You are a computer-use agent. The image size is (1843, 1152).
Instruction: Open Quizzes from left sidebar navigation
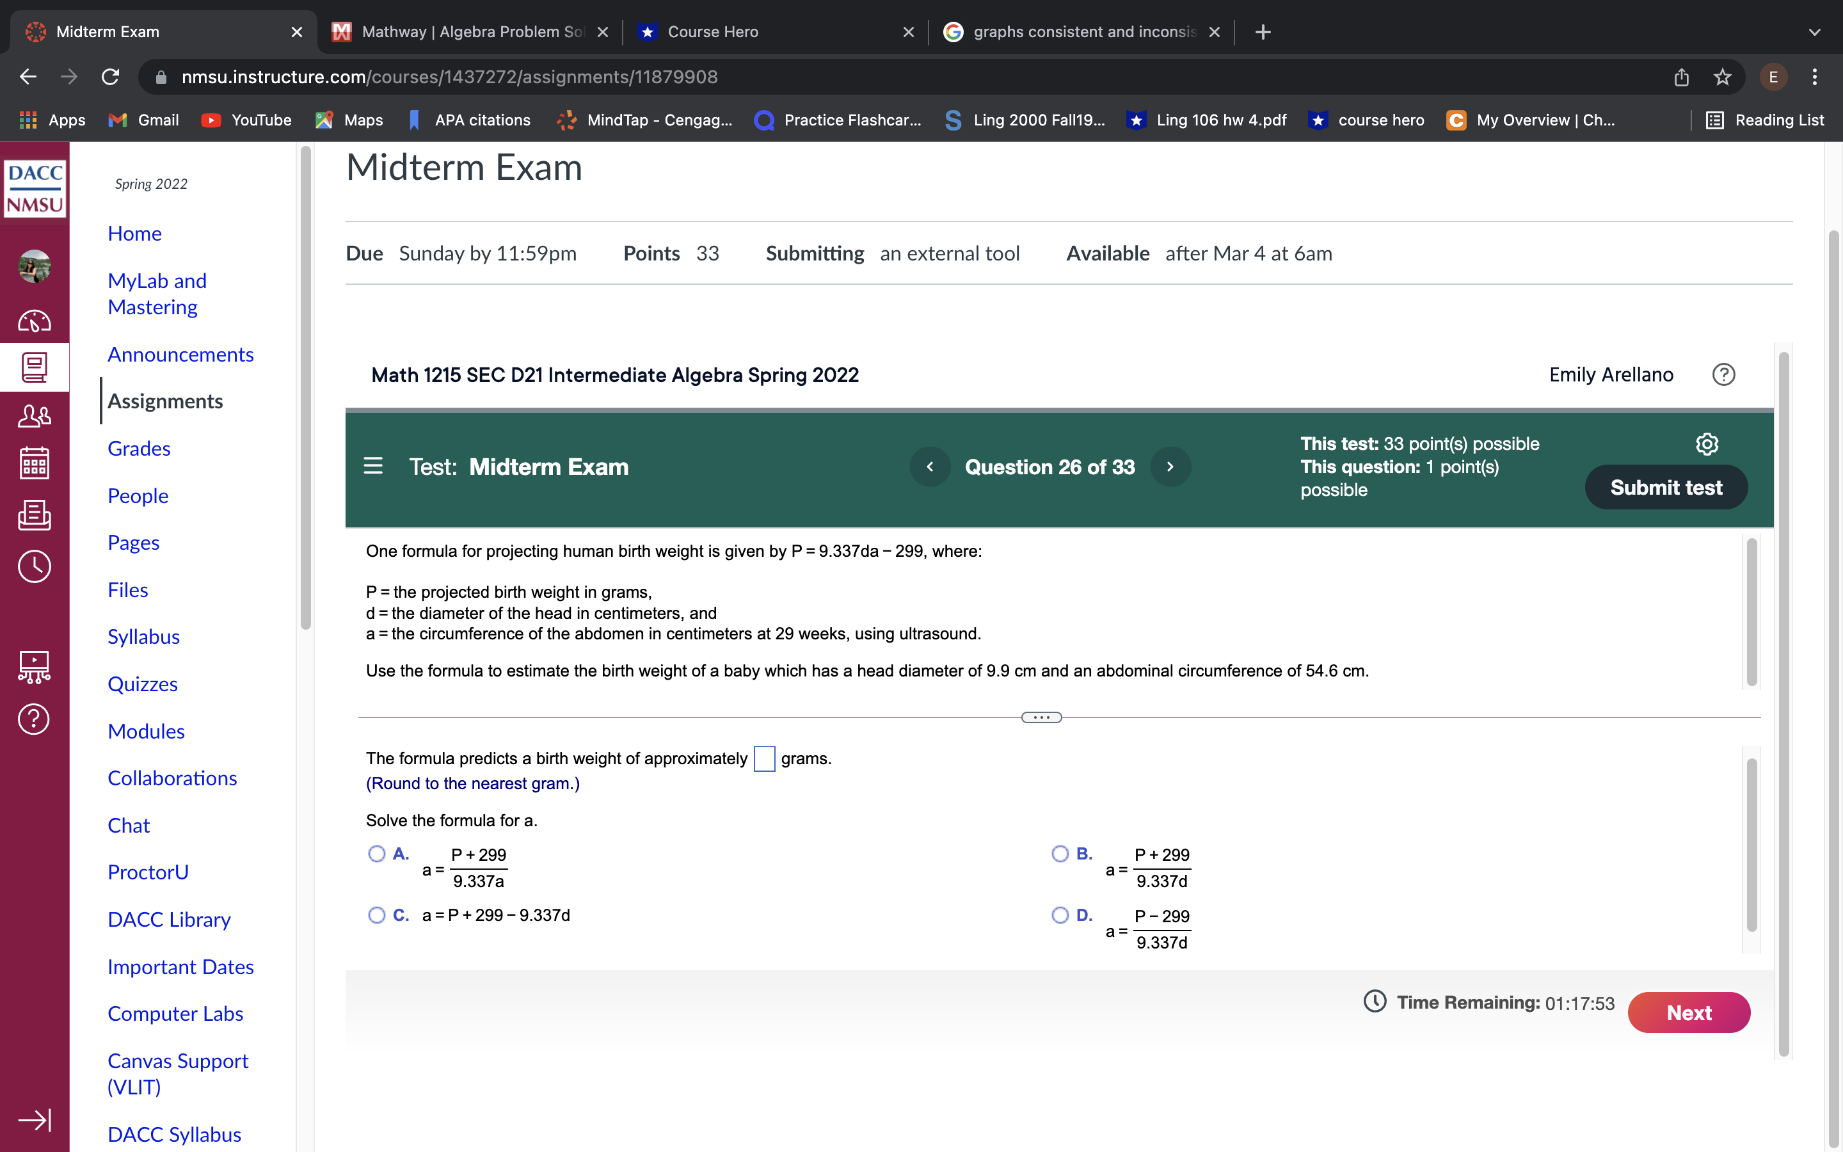(142, 684)
